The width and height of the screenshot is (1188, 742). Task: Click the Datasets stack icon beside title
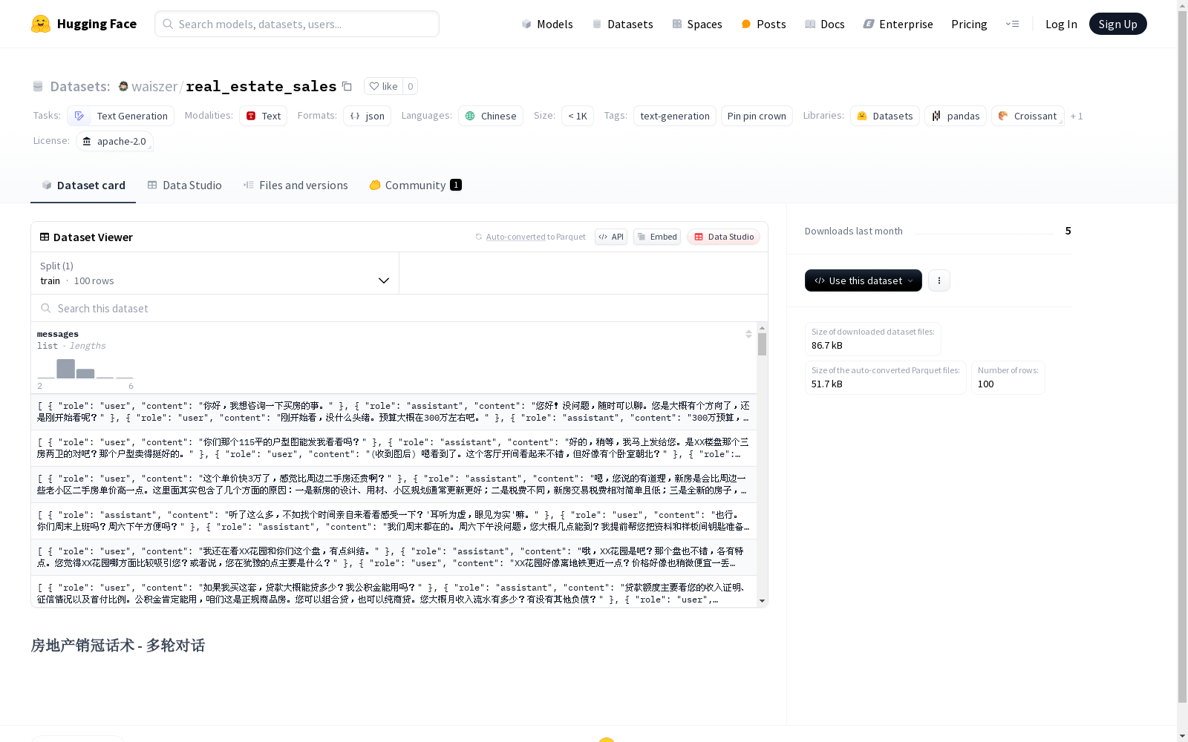[38, 86]
